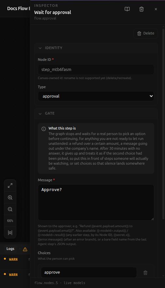Click the What the person can pick hint
Screen dimensions: 165x288
tap(56, 259)
